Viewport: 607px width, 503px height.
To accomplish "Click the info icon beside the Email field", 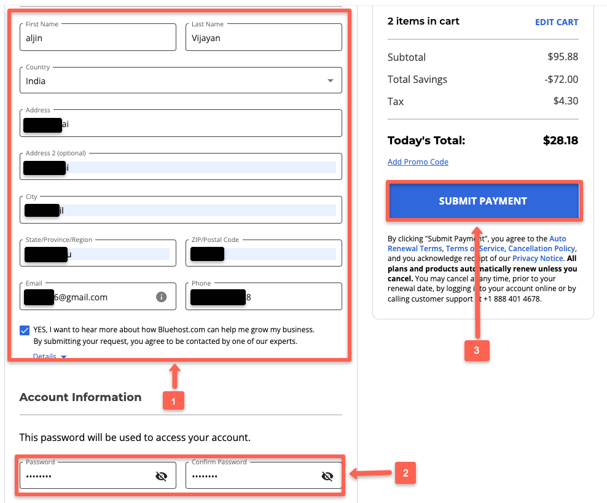I will click(162, 297).
